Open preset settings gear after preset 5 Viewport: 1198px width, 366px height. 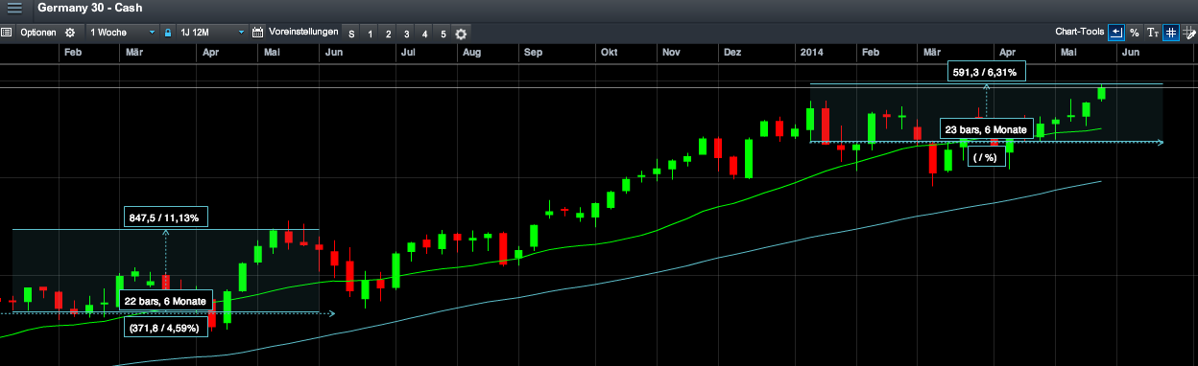pyautogui.click(x=461, y=34)
